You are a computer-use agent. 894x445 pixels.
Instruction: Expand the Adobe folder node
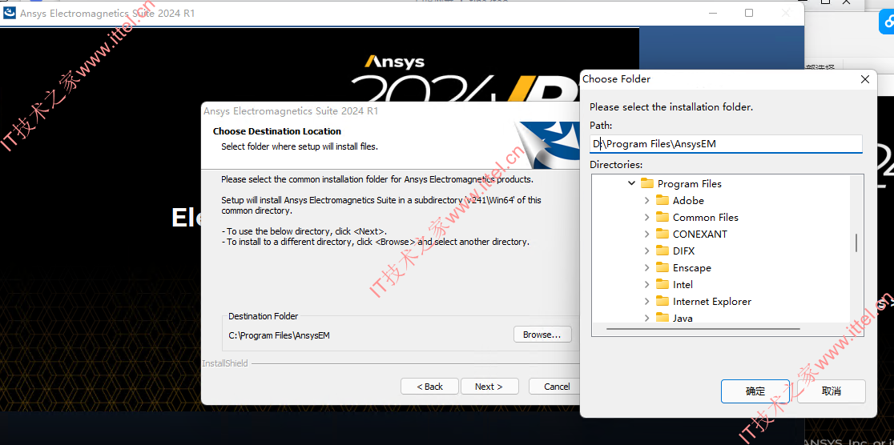[x=646, y=201]
